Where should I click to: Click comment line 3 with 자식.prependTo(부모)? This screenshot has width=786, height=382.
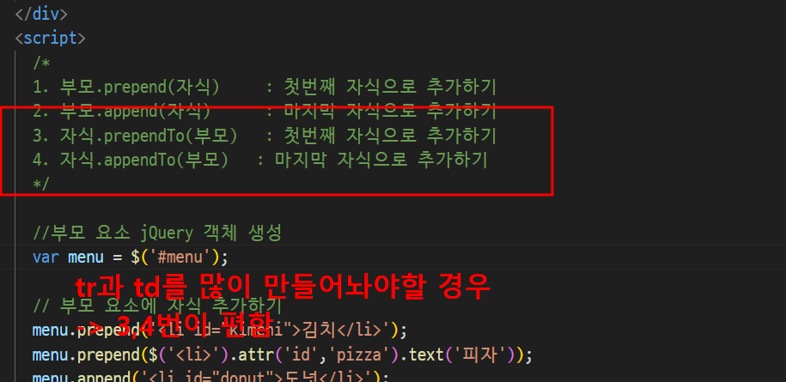coord(265,136)
